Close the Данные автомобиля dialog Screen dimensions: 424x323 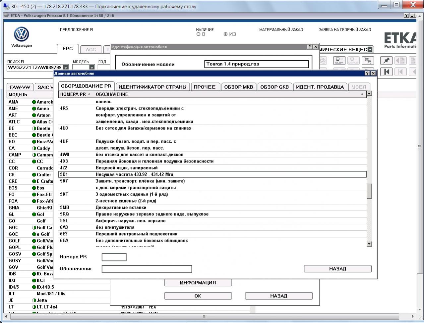tap(373, 73)
